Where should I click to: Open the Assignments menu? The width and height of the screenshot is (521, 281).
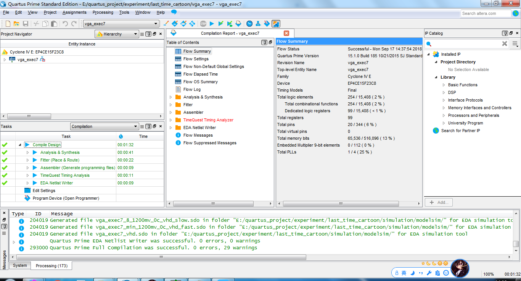[74, 12]
